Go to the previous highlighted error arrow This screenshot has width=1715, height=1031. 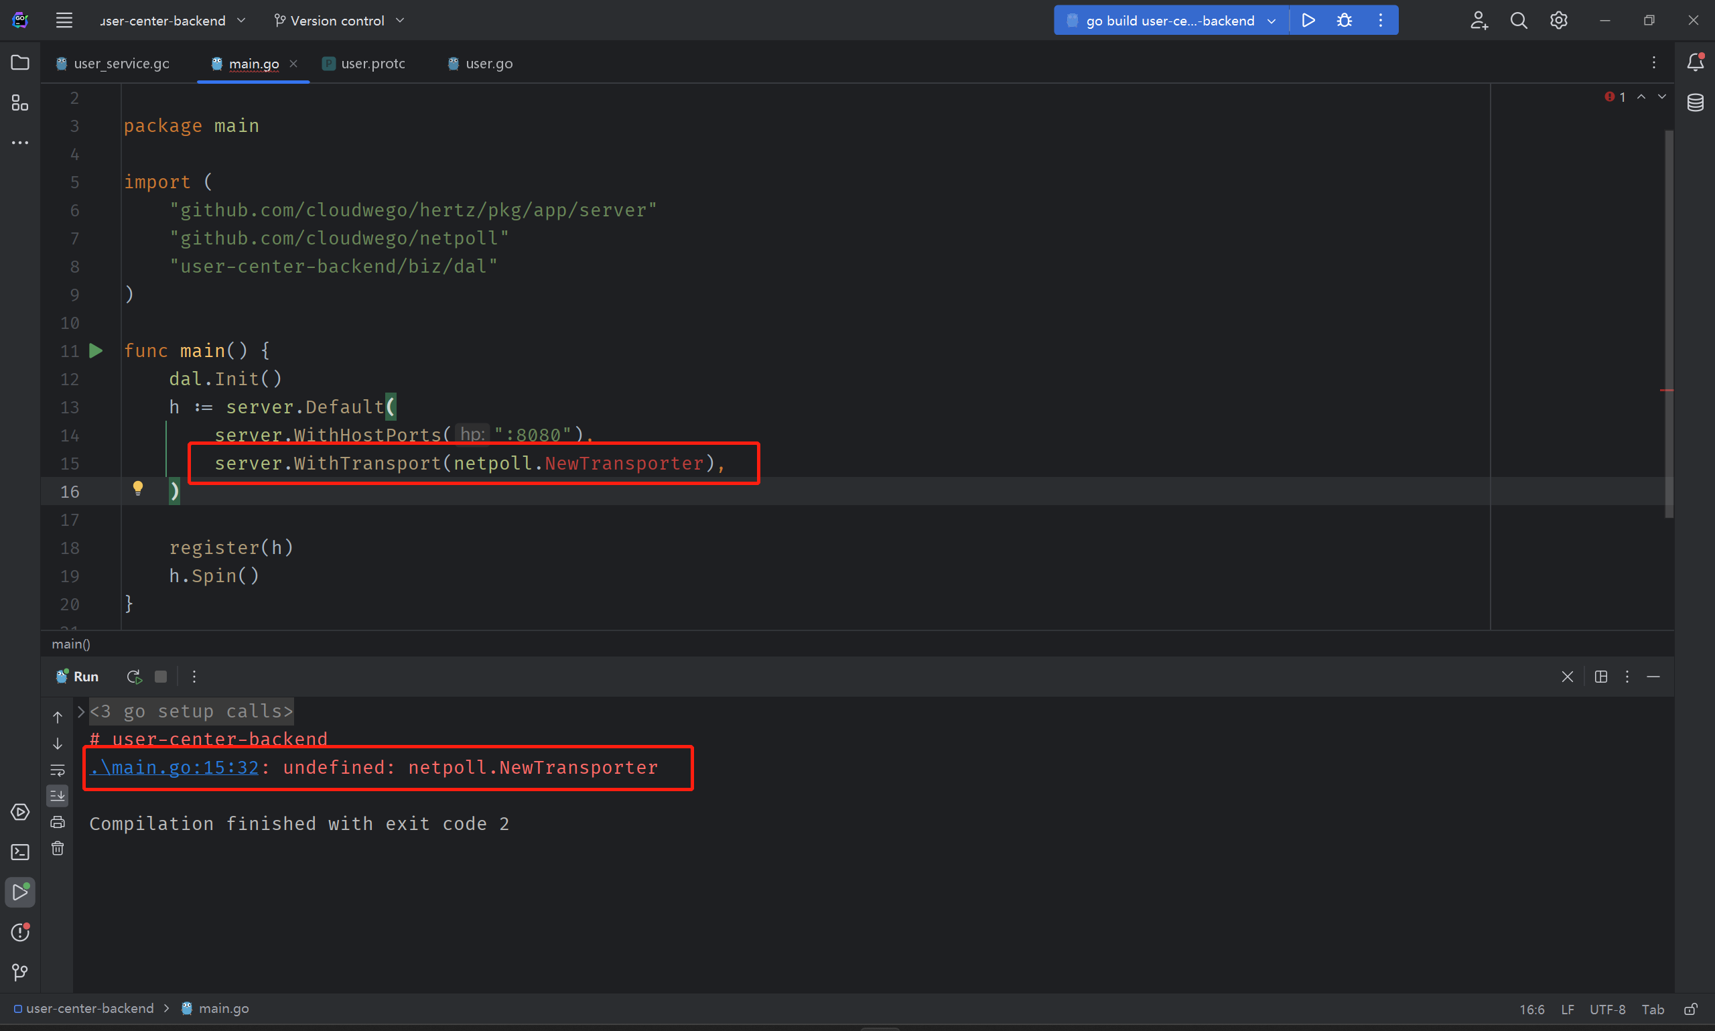(x=1641, y=96)
